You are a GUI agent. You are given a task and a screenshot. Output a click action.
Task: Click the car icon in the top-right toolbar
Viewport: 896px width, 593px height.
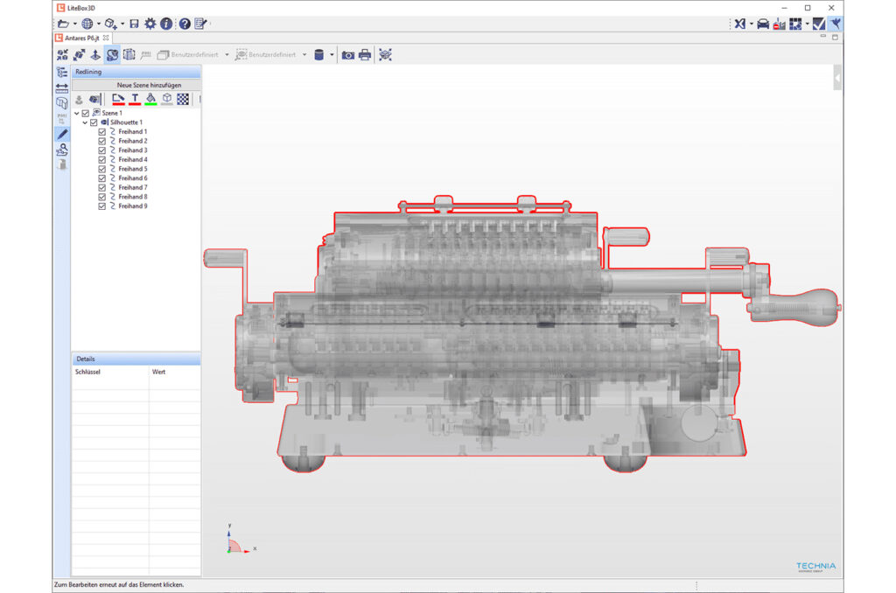763,24
